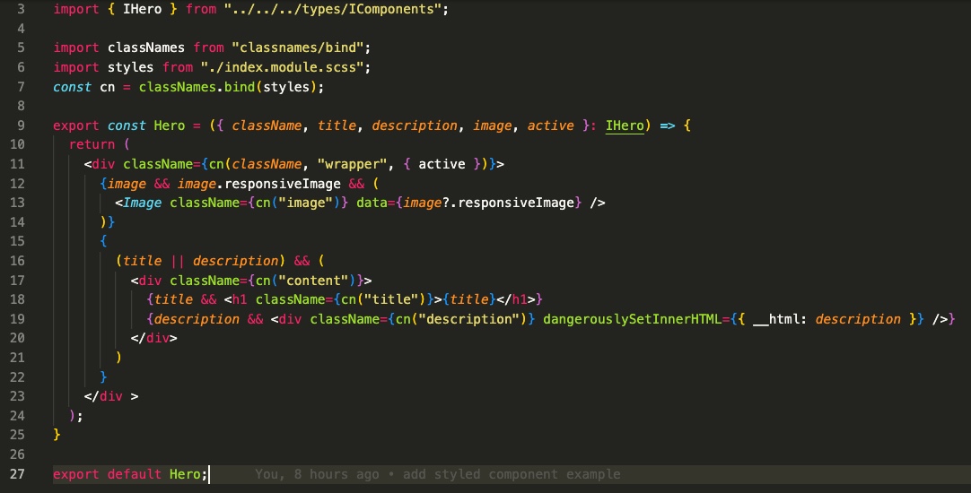Viewport: 971px width, 493px height.
Task: Click line number 9 in the gutter
Action: [x=21, y=125]
